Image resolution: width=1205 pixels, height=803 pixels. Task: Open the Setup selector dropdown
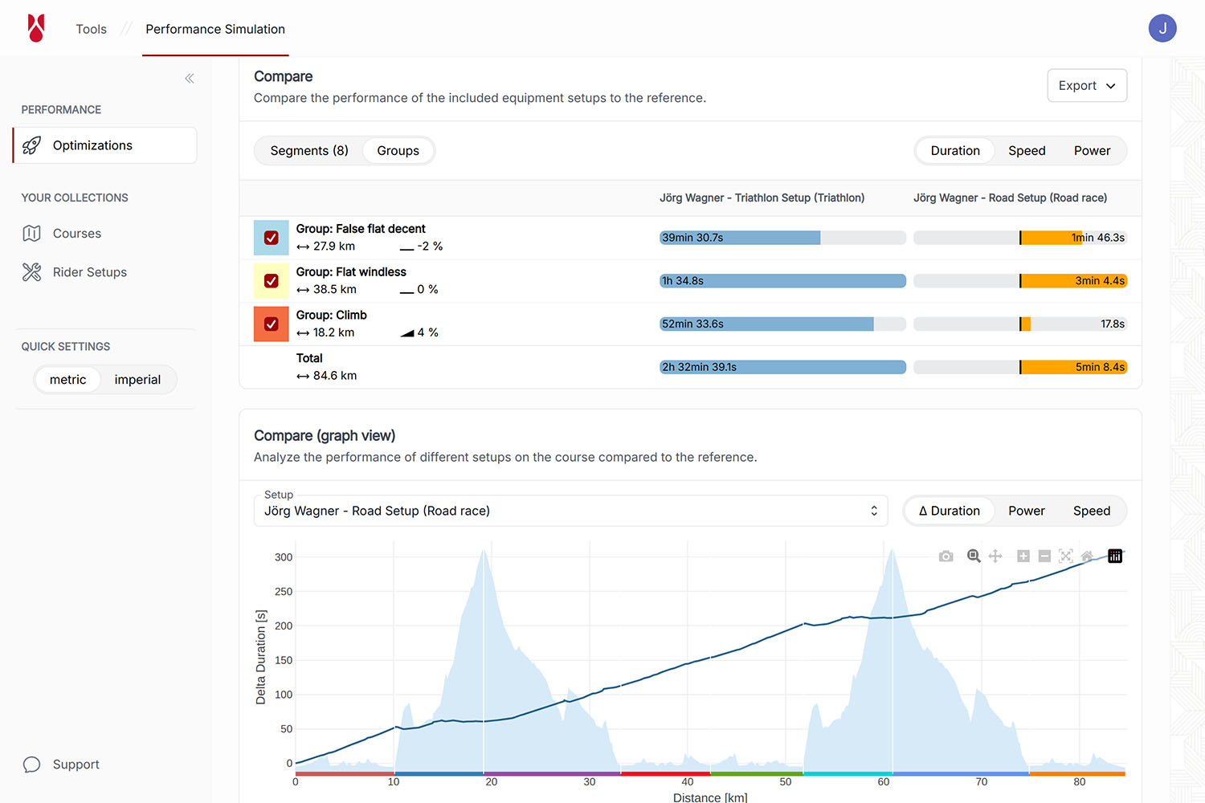coord(570,512)
